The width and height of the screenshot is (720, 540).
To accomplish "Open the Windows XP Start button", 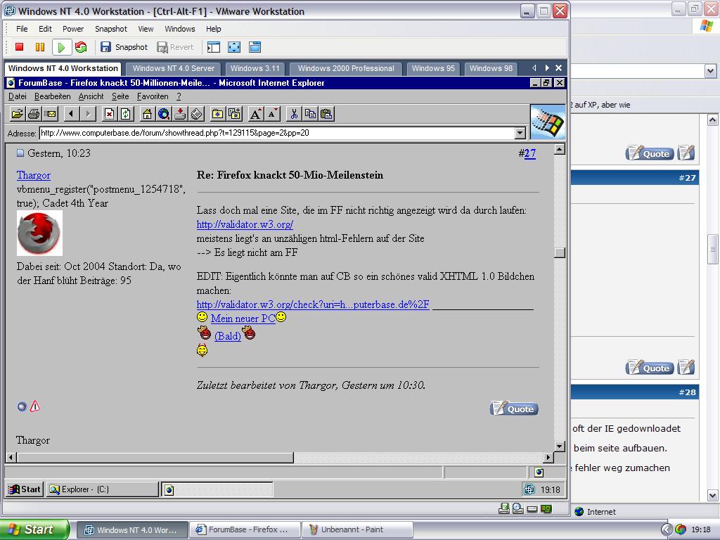I will tap(34, 529).
